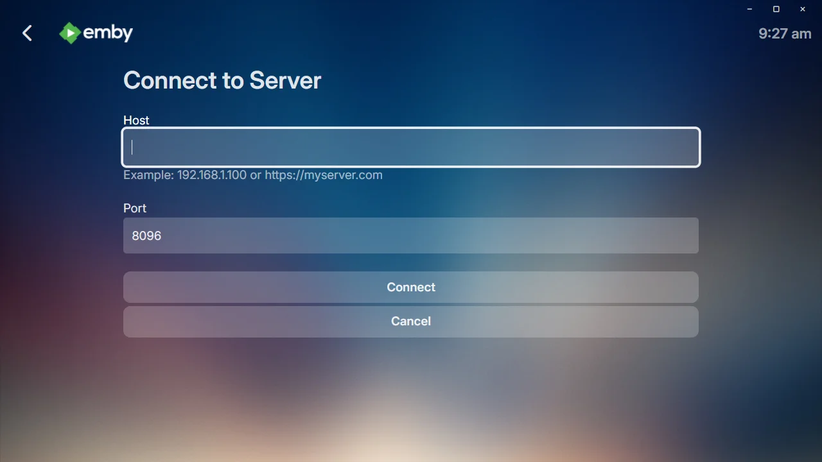Click the Emby logo
Image resolution: width=822 pixels, height=462 pixels.
(96, 33)
